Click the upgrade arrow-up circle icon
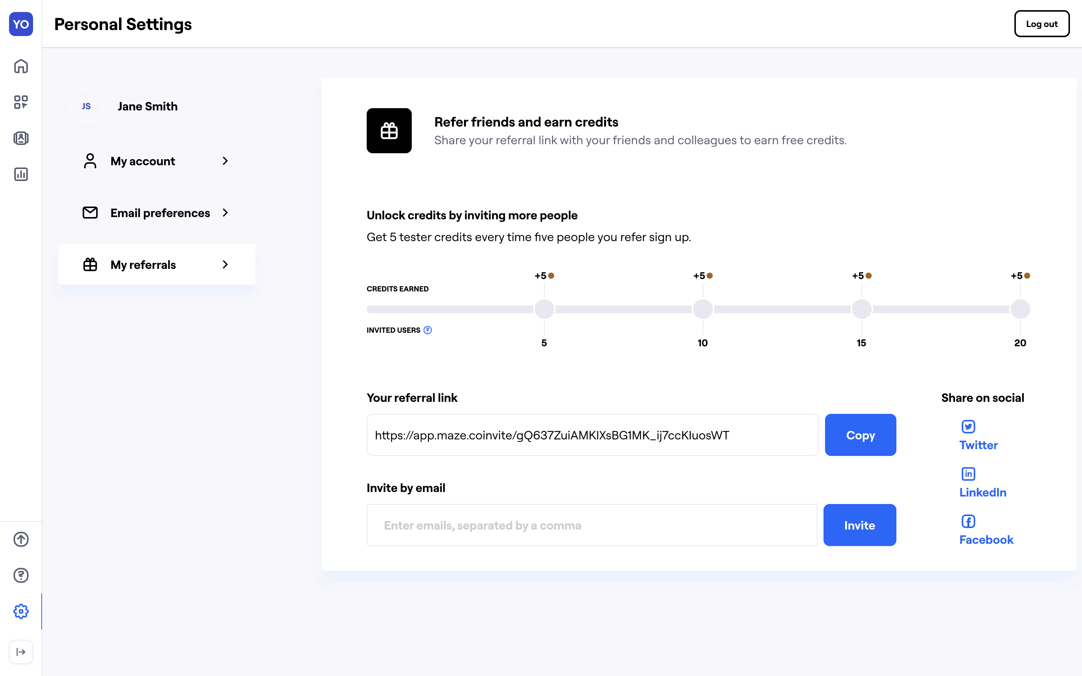This screenshot has height=676, width=1082. [x=21, y=539]
